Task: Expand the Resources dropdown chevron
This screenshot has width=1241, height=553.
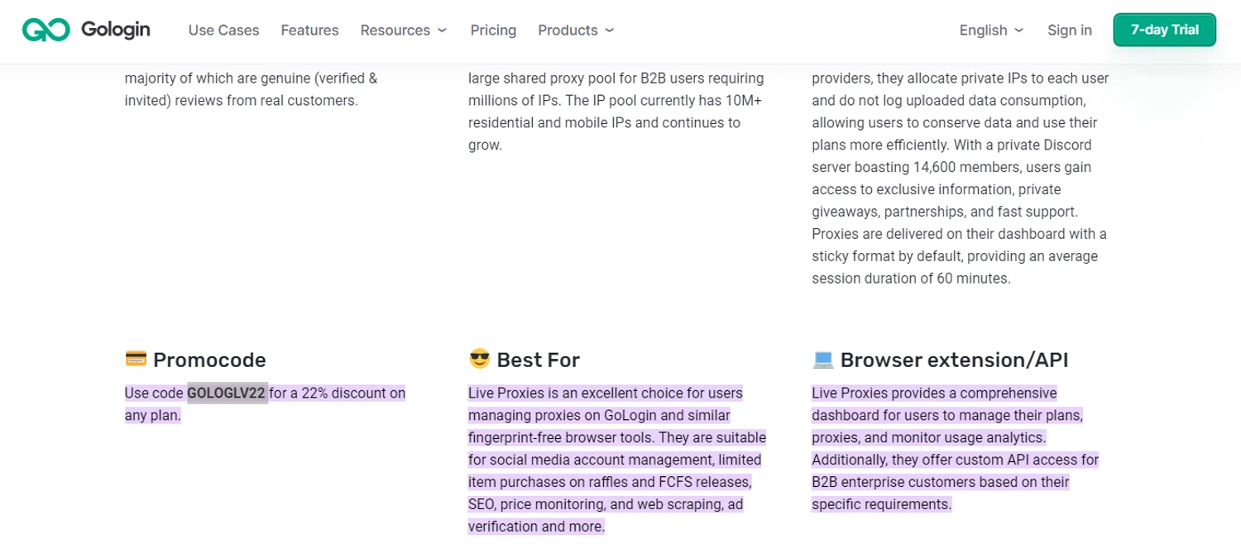Action: point(443,31)
